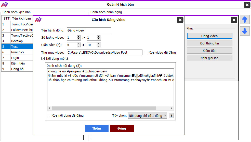Open the Tùy chọn dropdown

point(148,116)
